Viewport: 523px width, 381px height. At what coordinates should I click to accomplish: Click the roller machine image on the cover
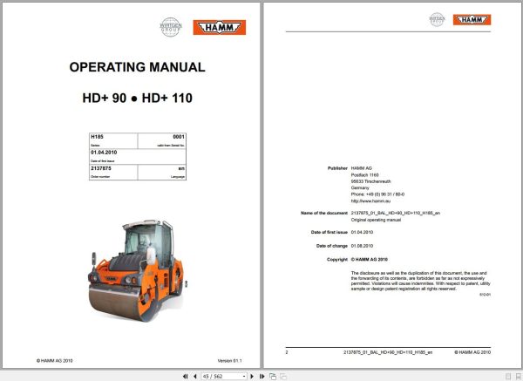136,270
